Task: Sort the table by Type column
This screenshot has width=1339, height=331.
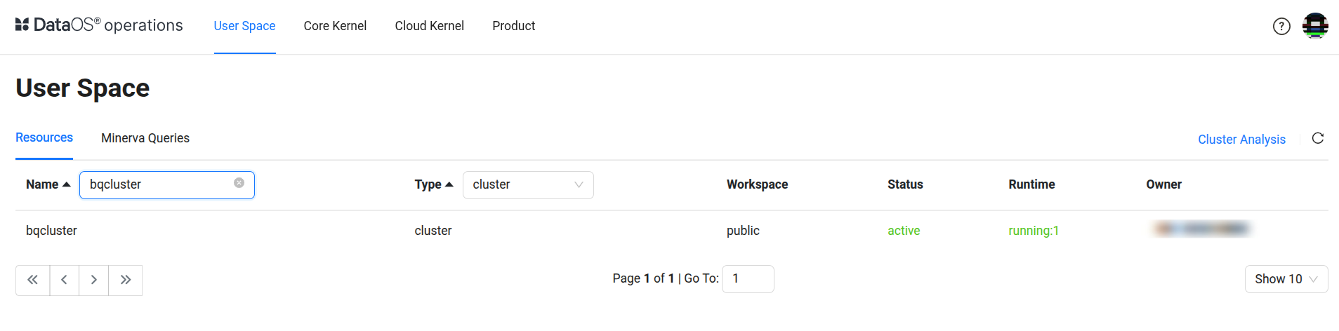Action: 433,184
